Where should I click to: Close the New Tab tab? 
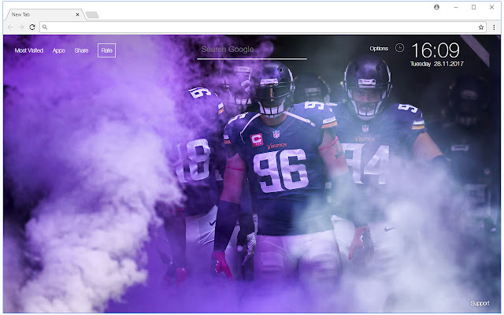pyautogui.click(x=77, y=14)
